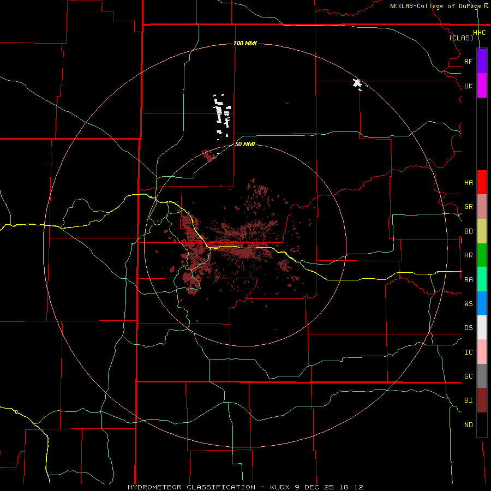
Task: Click the IC legend label
Action: 468,352
